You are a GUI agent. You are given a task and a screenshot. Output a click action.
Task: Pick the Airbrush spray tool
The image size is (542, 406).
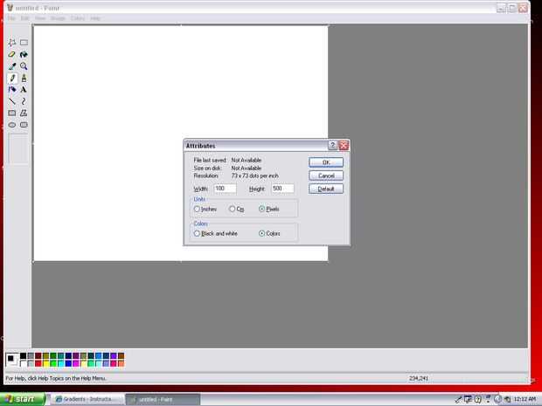[12, 90]
